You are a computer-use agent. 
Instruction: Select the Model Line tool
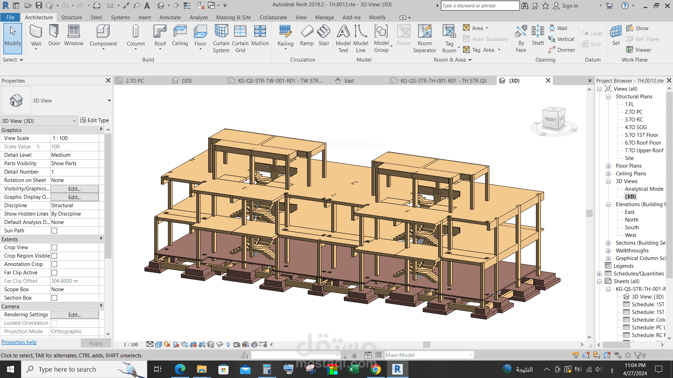pyautogui.click(x=361, y=38)
